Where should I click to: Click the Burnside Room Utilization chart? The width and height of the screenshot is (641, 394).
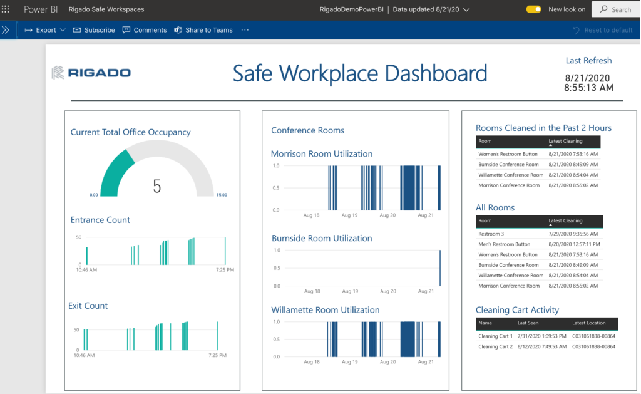click(356, 271)
